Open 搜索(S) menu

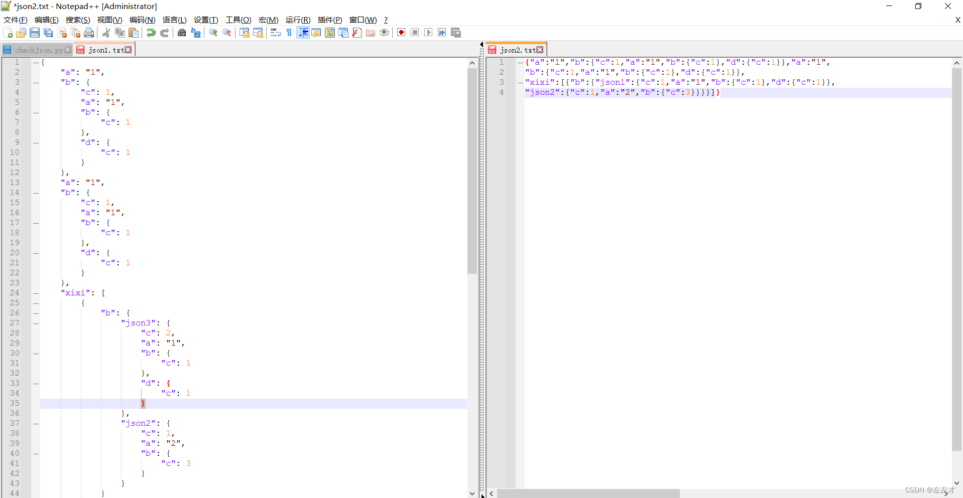click(x=78, y=20)
